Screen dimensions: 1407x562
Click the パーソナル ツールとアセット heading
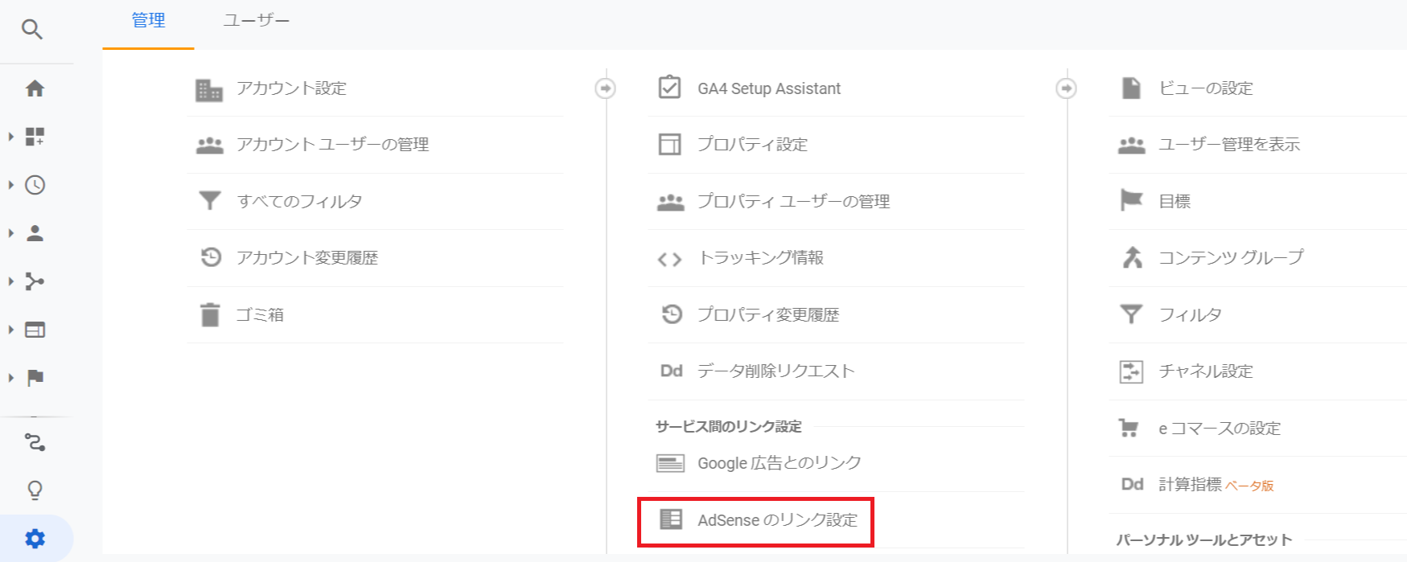[x=1203, y=540]
